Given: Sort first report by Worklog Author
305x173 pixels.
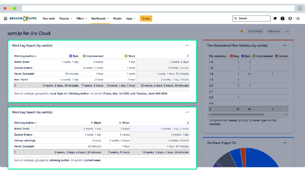Looking at the screenshot, I should click(x=25, y=56).
